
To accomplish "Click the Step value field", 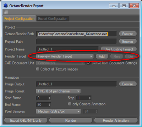I will (83, 98).
